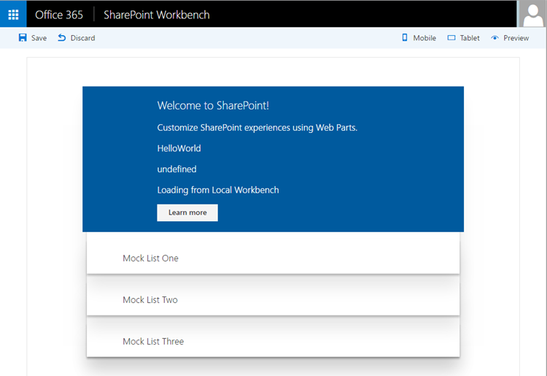Select the Mock List One item
The height and width of the screenshot is (376, 547).
pyautogui.click(x=273, y=253)
